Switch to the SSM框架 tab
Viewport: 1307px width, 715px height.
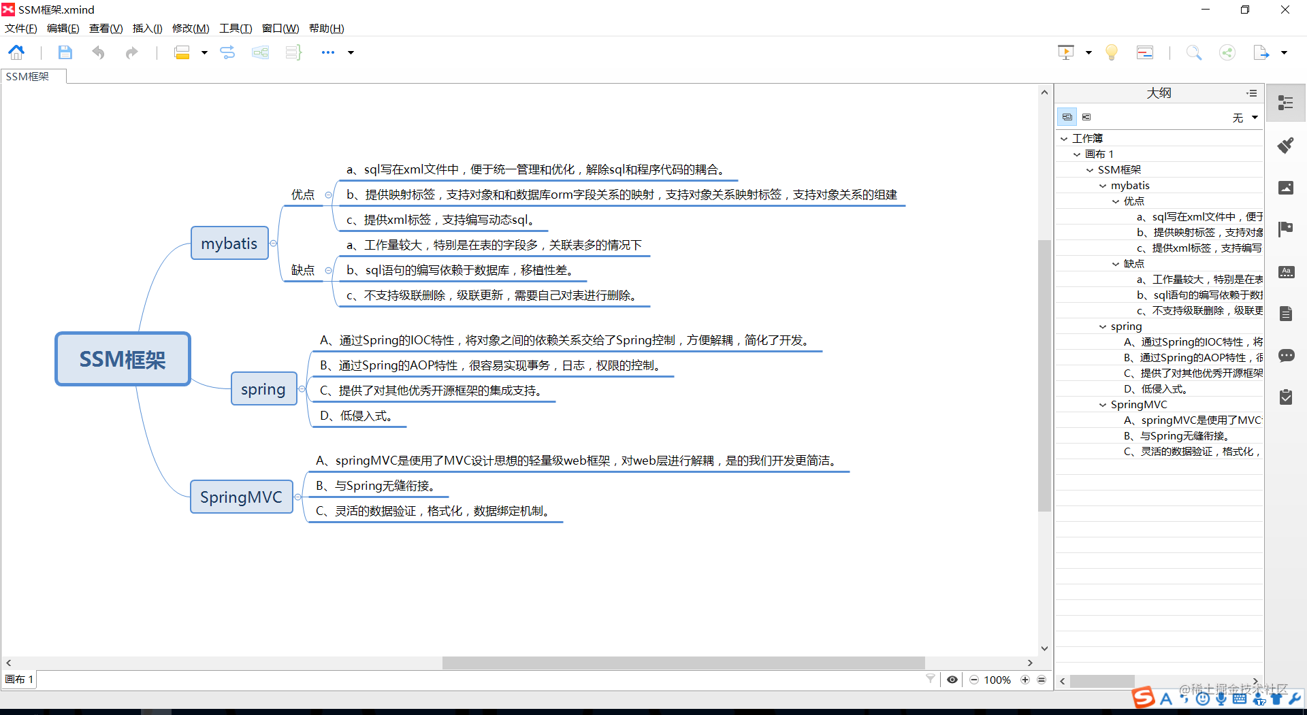[x=32, y=76]
